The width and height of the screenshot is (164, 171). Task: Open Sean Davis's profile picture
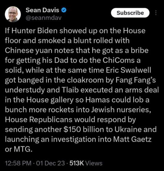tap(13, 14)
